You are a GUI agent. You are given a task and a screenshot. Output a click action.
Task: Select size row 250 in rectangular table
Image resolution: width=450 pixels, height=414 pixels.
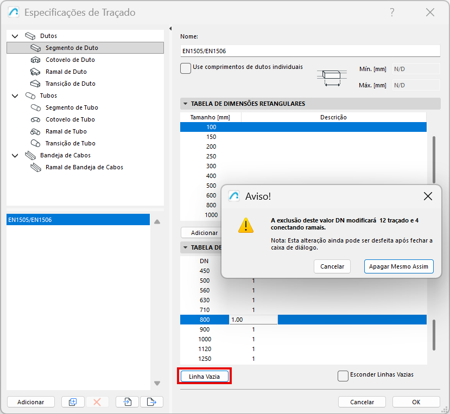point(303,156)
